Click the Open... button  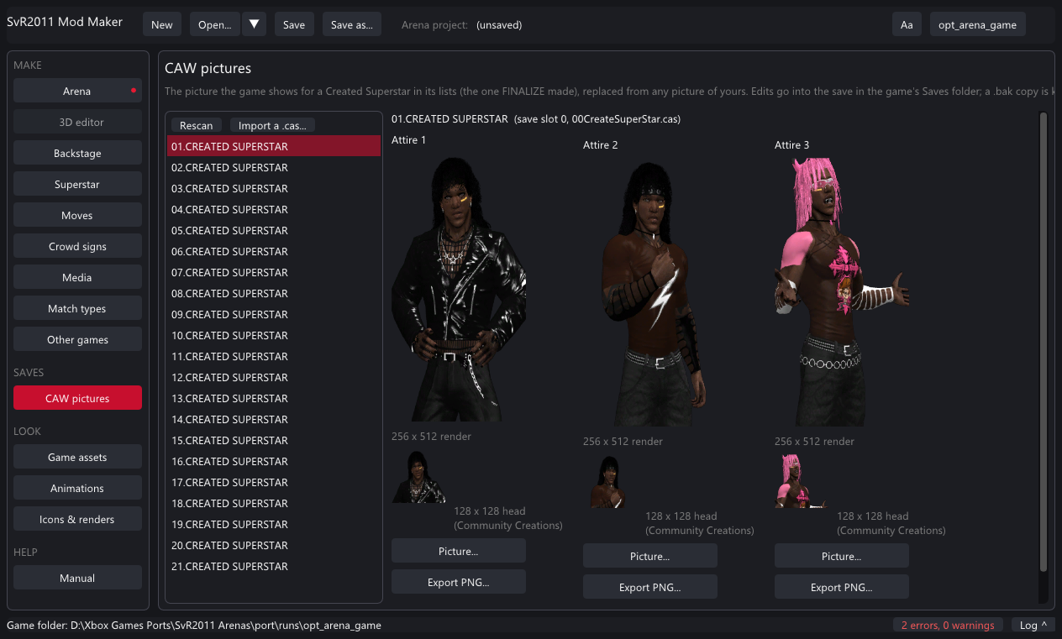(215, 24)
